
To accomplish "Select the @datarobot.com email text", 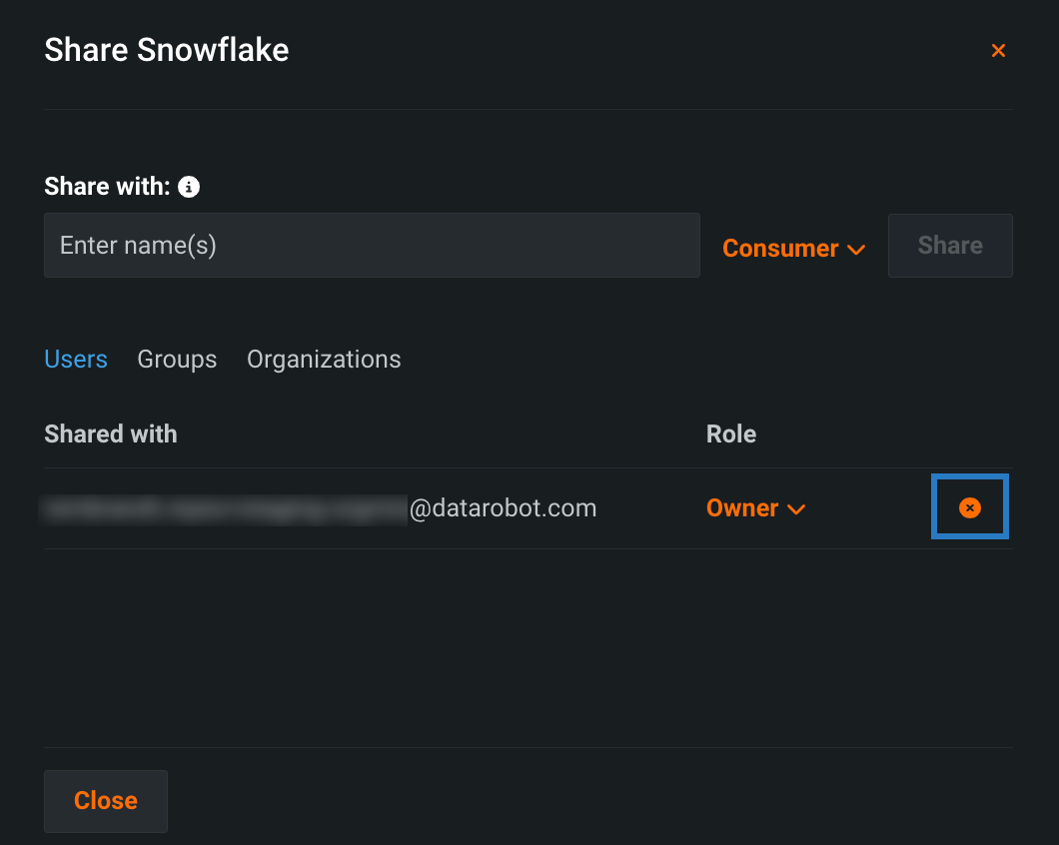I will pyautogui.click(x=504, y=508).
